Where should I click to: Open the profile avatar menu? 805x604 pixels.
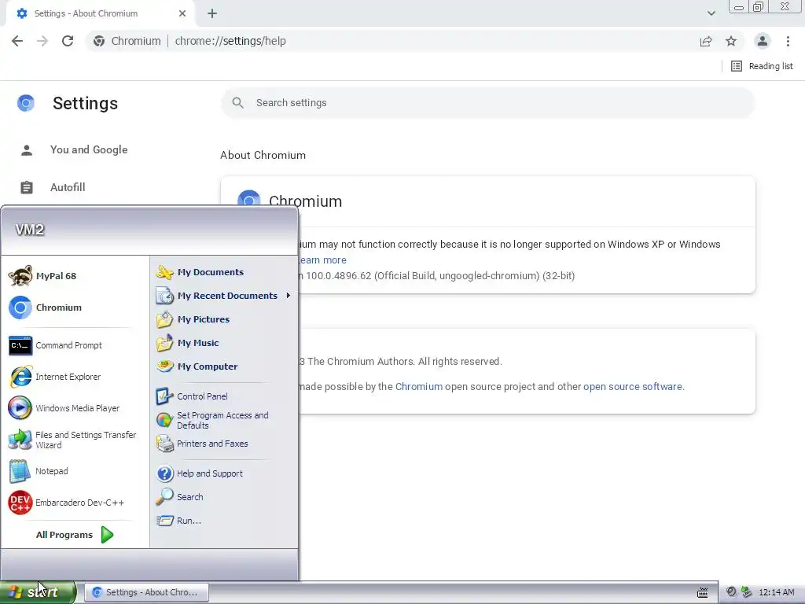pos(763,41)
